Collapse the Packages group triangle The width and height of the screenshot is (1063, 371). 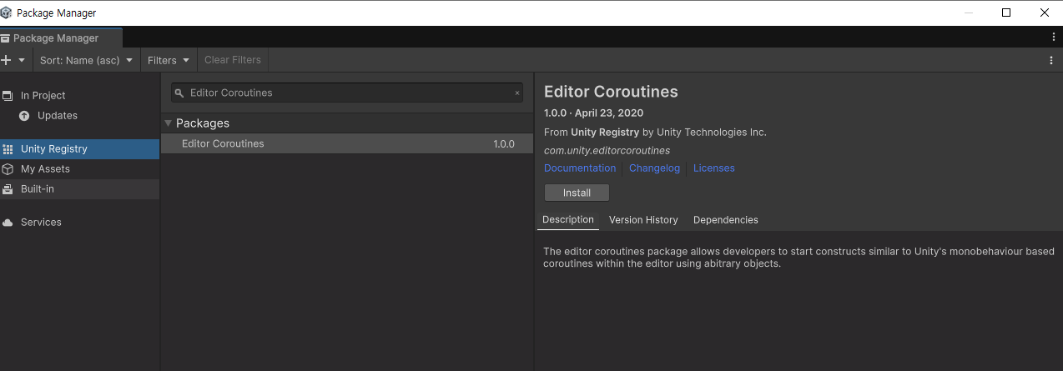(168, 123)
